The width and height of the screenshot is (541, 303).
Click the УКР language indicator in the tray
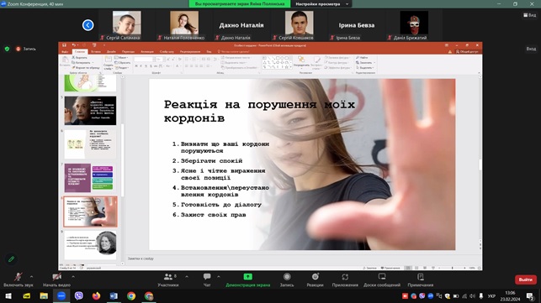491,296
